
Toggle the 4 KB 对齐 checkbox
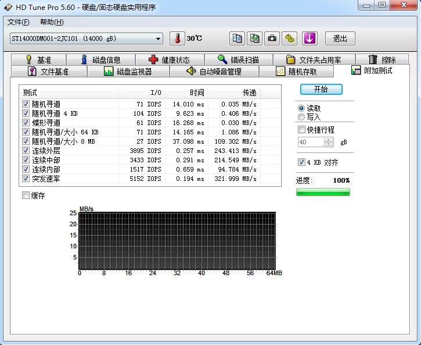[301, 162]
